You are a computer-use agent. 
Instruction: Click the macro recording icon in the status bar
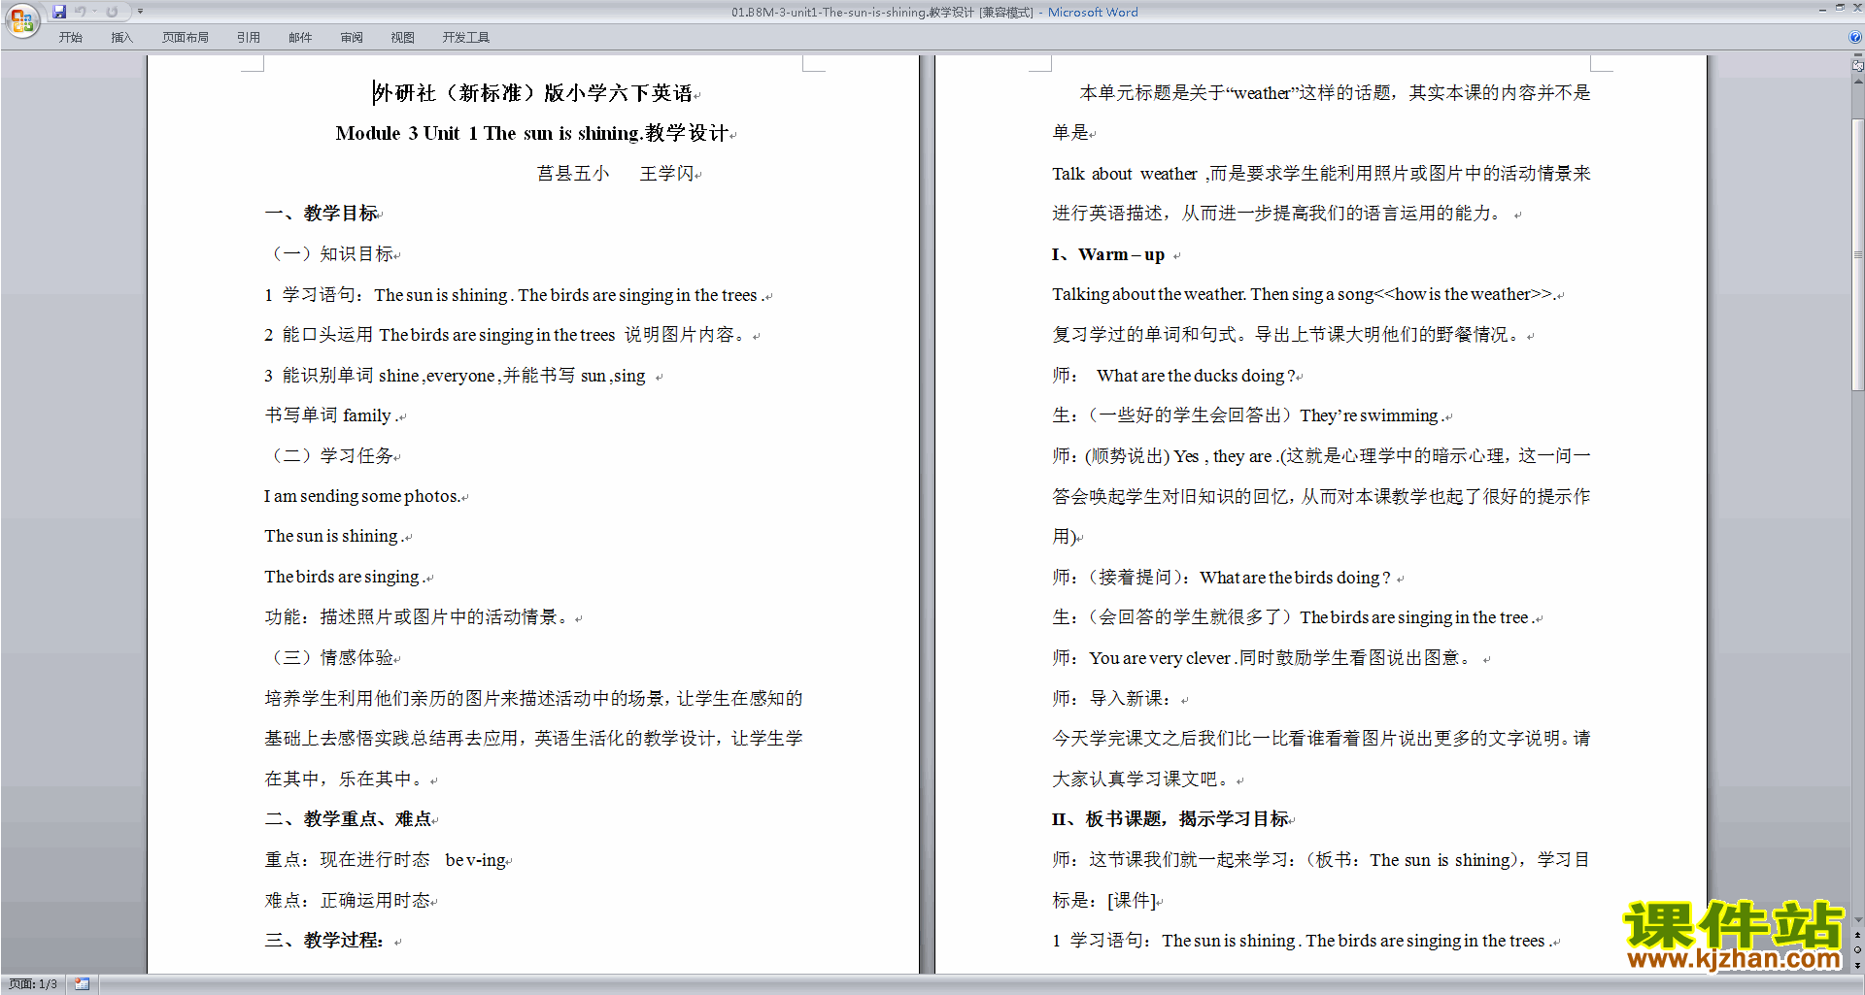pyautogui.click(x=82, y=984)
